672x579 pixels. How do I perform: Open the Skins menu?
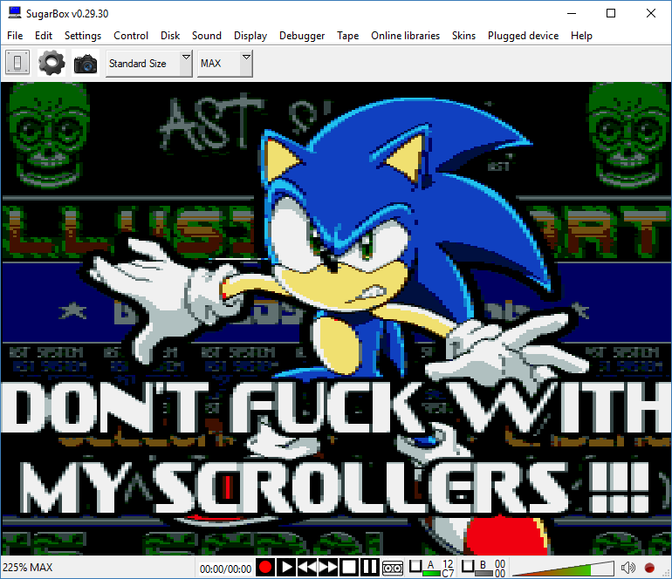click(463, 36)
